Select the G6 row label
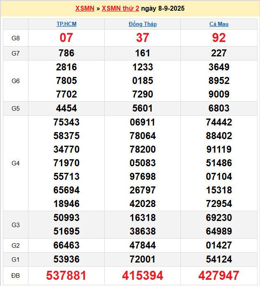 coord(16,81)
